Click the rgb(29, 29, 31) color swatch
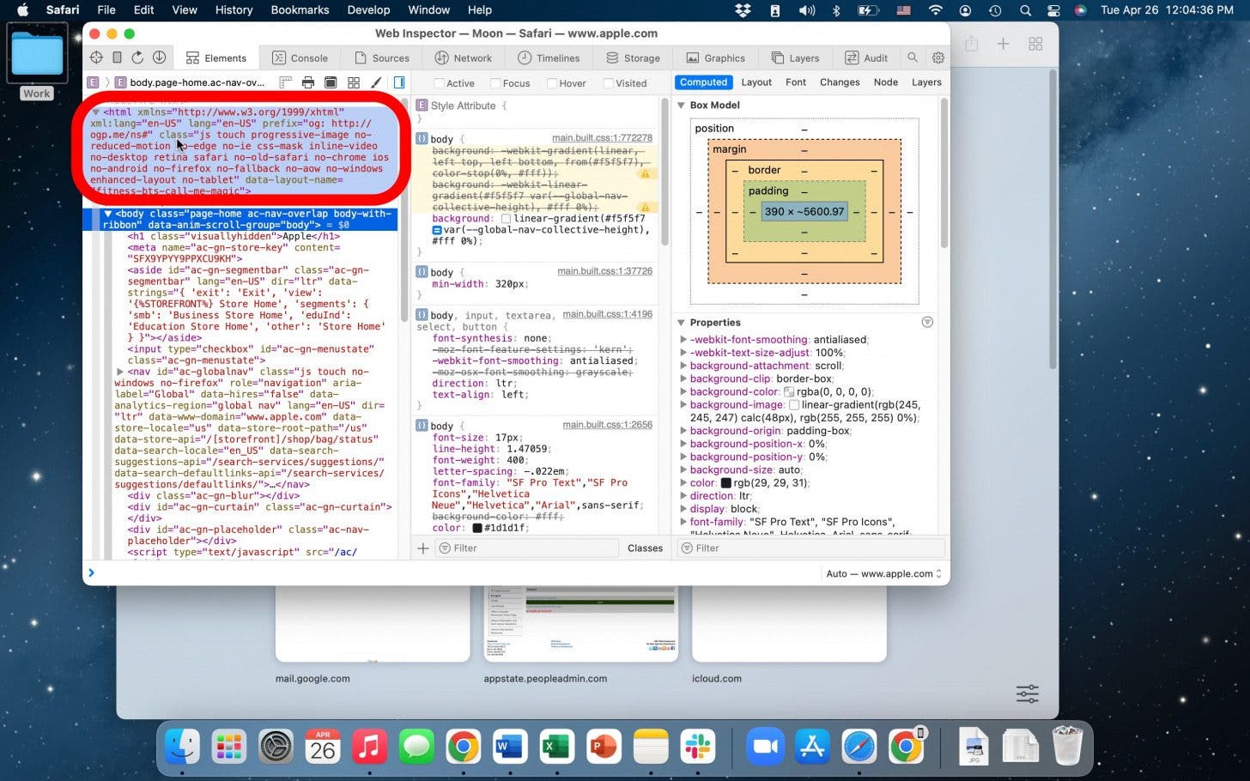Image resolution: width=1250 pixels, height=781 pixels. pos(725,483)
